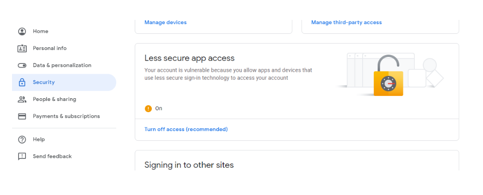Click the Less secure app access heading
The height and width of the screenshot is (195, 483).
pos(189,58)
